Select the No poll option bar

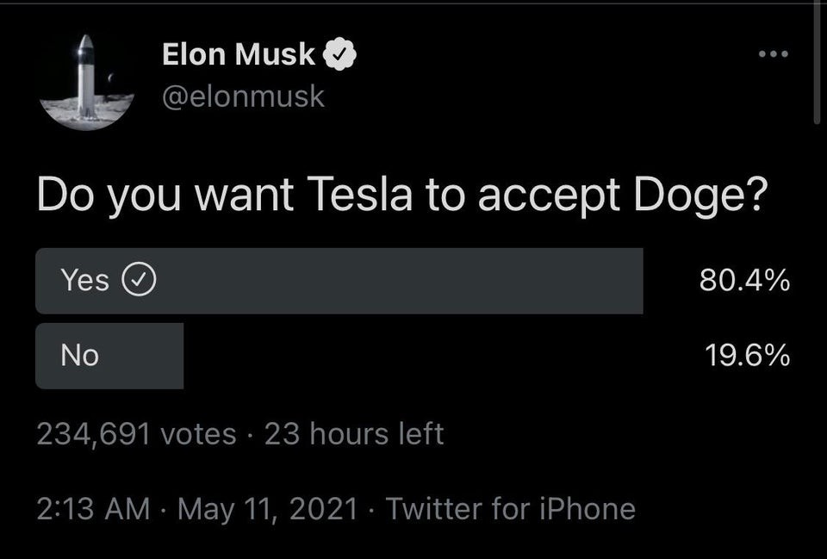coord(109,356)
